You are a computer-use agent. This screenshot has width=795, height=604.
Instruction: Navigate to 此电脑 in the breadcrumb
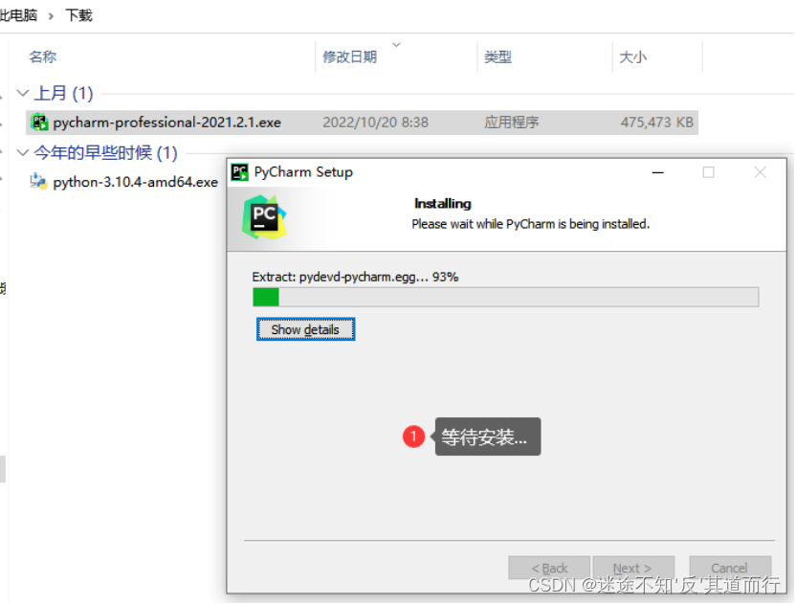click(21, 15)
